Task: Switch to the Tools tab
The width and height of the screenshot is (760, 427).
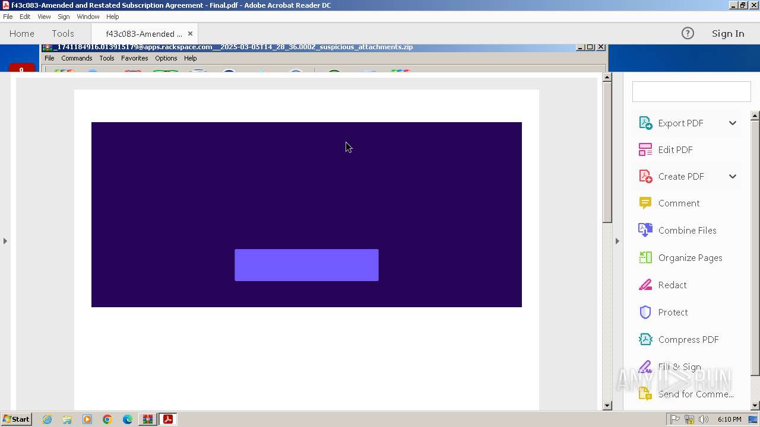Action: (63, 34)
